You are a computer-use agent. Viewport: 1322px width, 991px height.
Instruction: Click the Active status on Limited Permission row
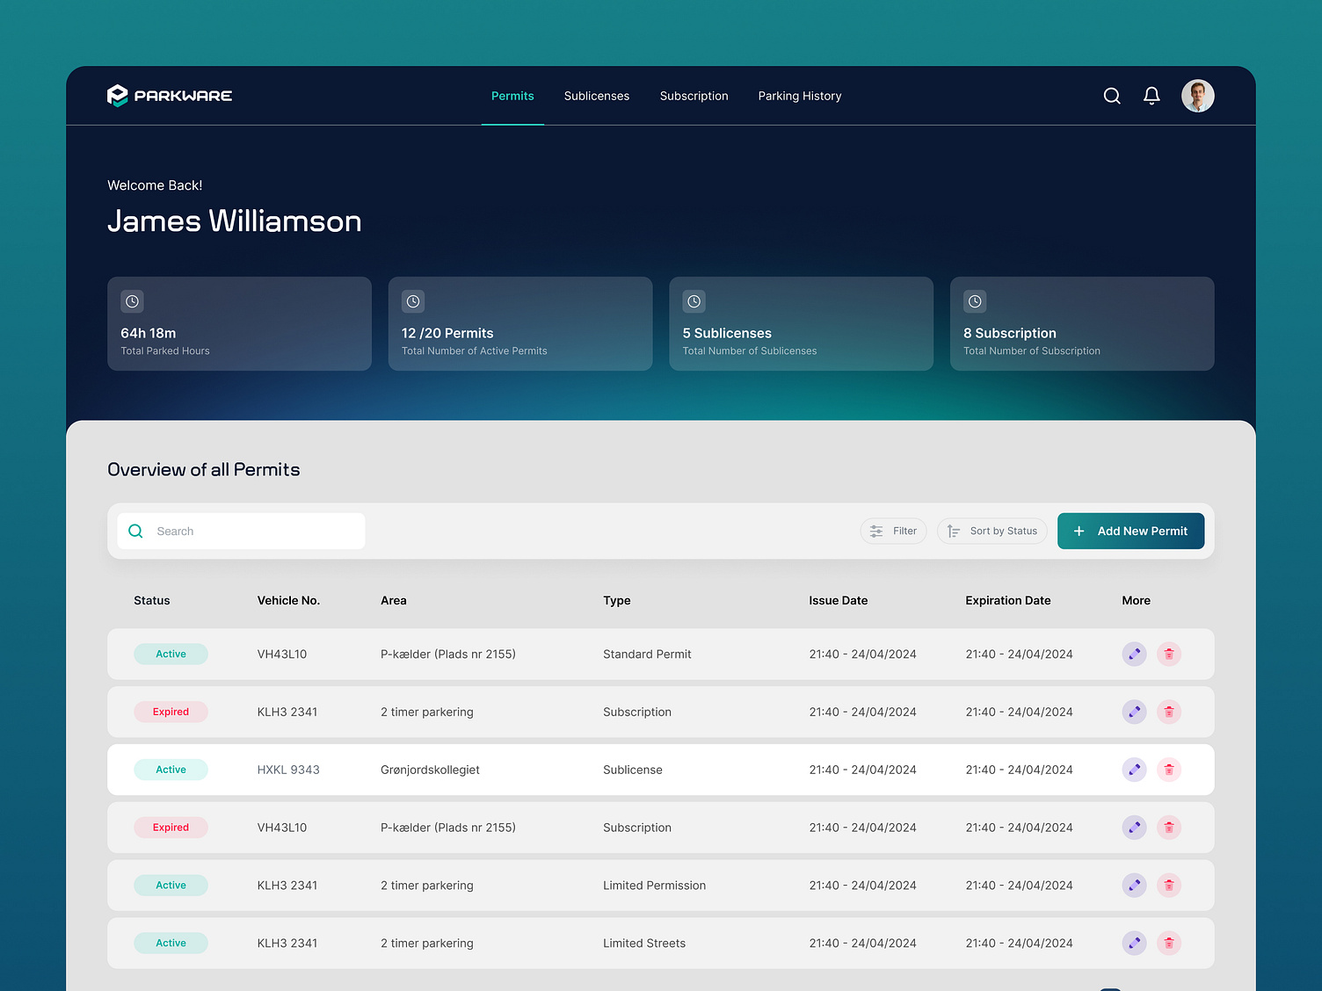171,885
